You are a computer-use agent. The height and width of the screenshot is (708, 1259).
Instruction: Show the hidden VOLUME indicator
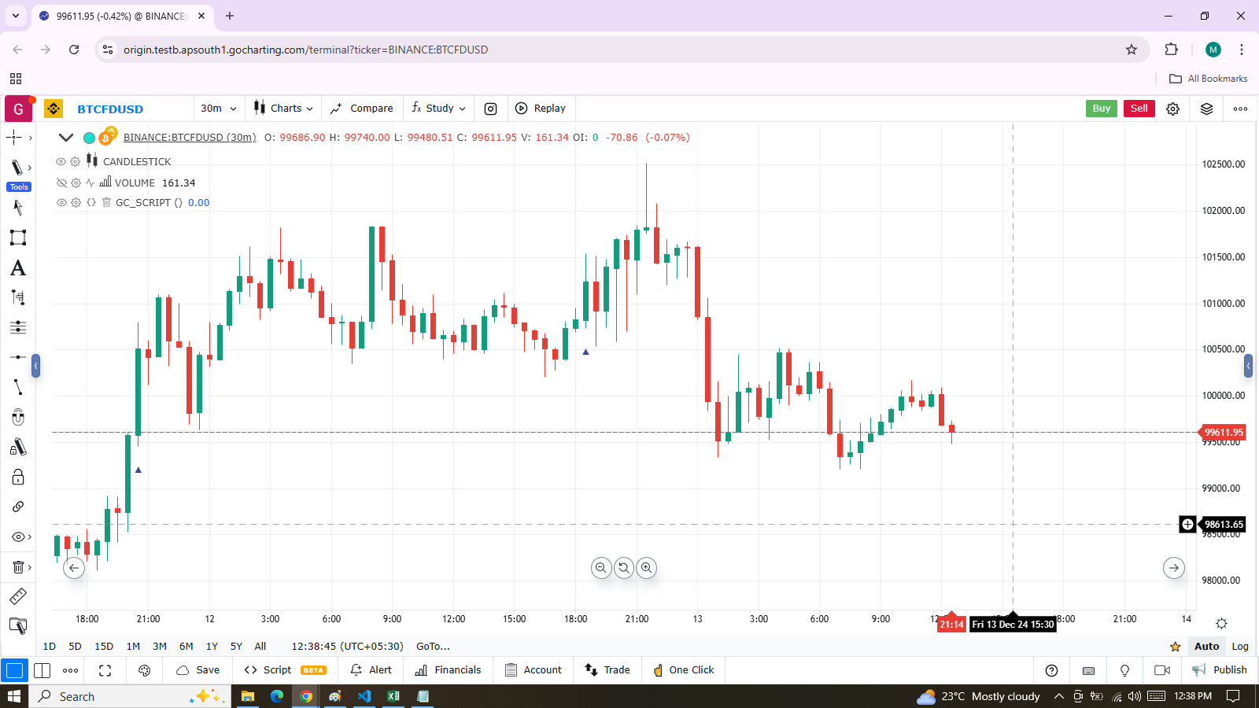click(61, 183)
